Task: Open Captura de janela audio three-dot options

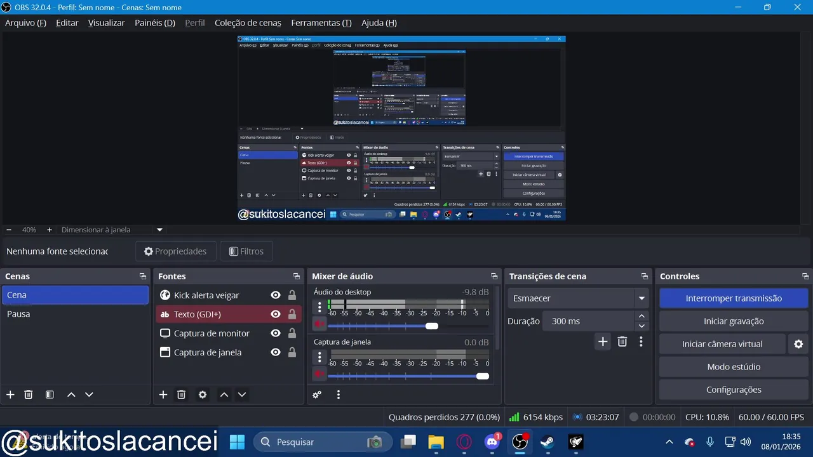Action: (x=319, y=357)
